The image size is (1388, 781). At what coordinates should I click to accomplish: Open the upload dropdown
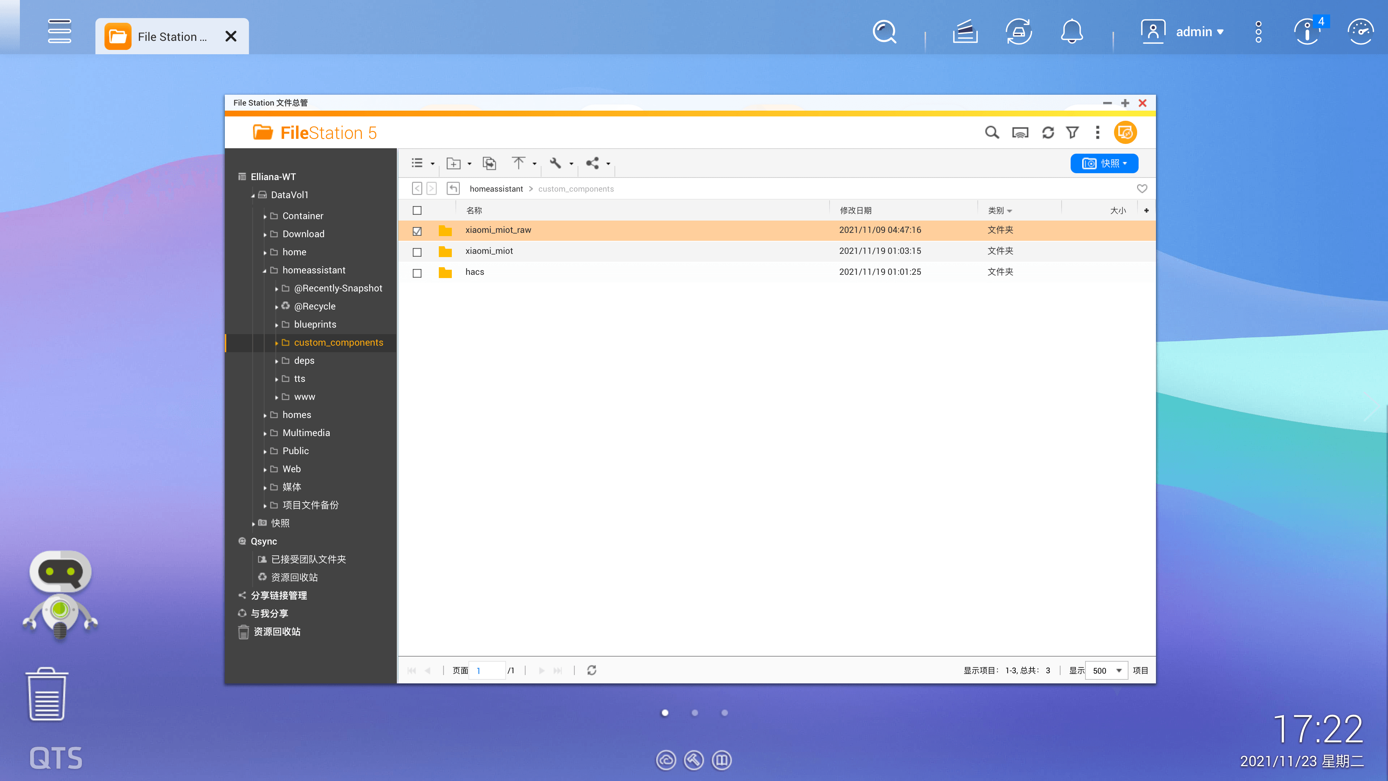524,163
